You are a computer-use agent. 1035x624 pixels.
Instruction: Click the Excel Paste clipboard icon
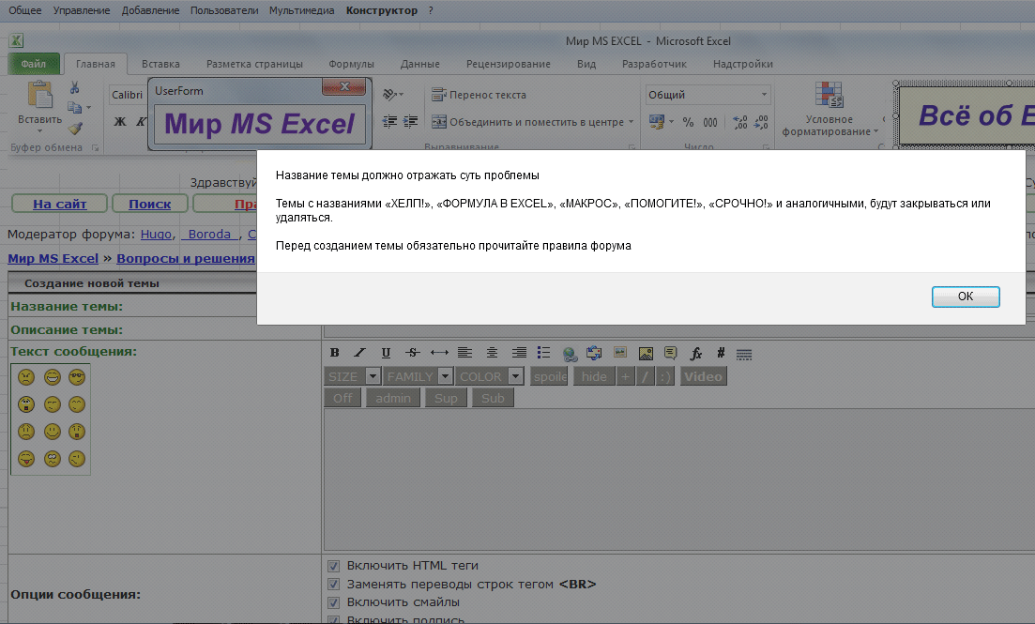point(40,95)
